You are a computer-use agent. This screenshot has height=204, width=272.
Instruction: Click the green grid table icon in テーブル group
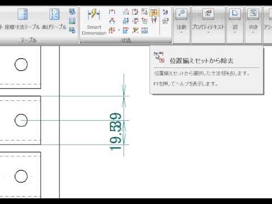(x=72, y=21)
